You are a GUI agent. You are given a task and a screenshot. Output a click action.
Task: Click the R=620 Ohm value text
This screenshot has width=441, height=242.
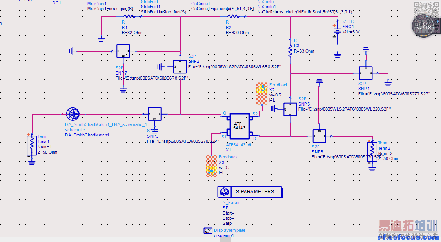(237, 33)
